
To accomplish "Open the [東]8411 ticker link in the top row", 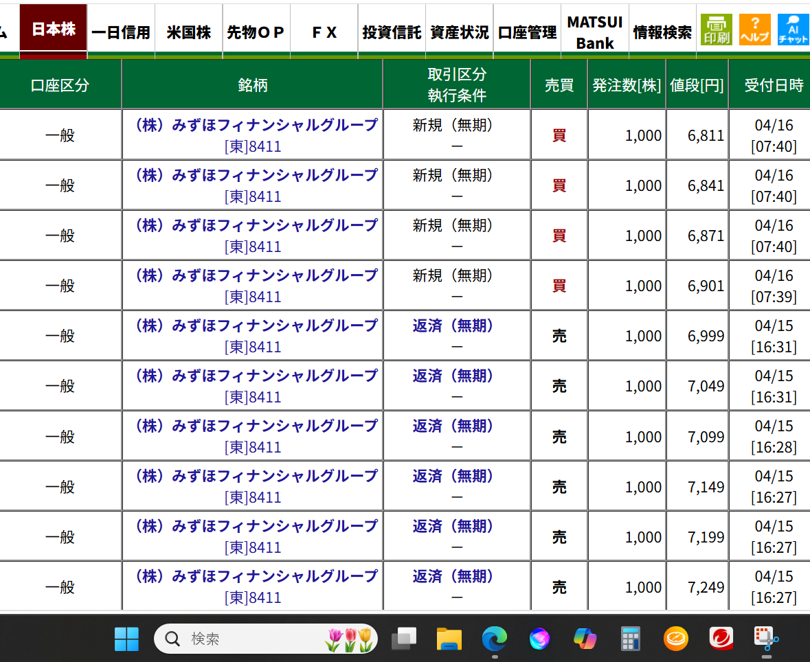I will pyautogui.click(x=253, y=145).
